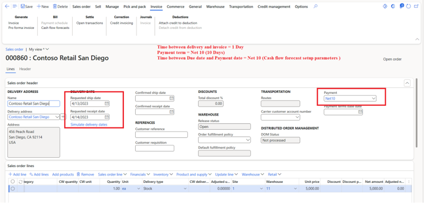Image resolution: width=425 pixels, height=204 pixels.
Task: Click Remove in order lines toolbar
Action: [85, 174]
